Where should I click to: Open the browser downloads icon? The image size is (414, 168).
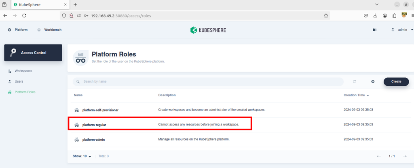tap(375, 16)
